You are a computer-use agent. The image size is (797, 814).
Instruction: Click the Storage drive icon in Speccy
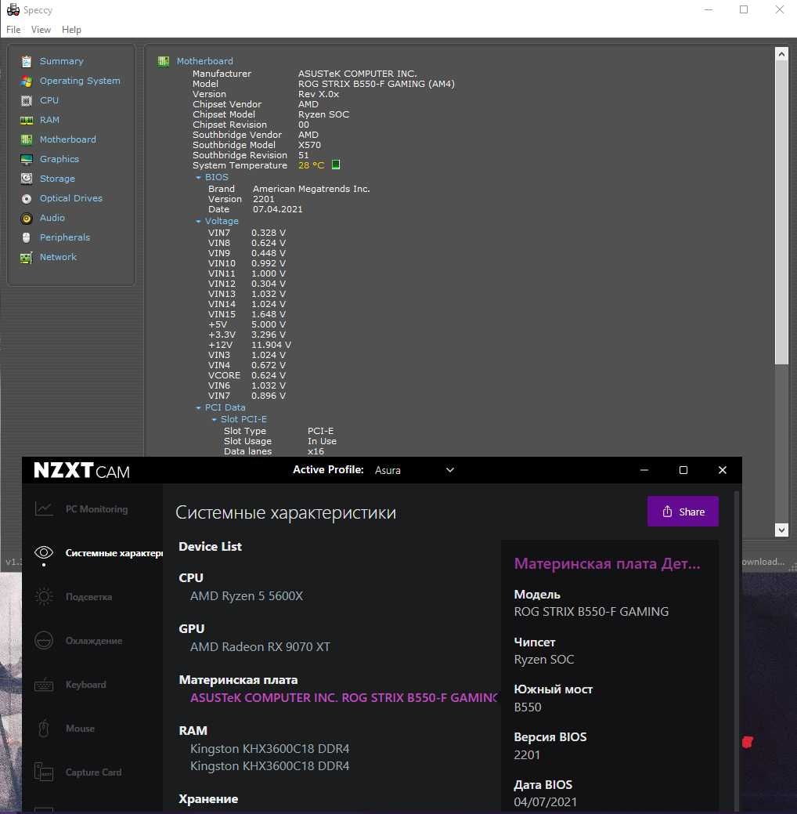point(27,179)
